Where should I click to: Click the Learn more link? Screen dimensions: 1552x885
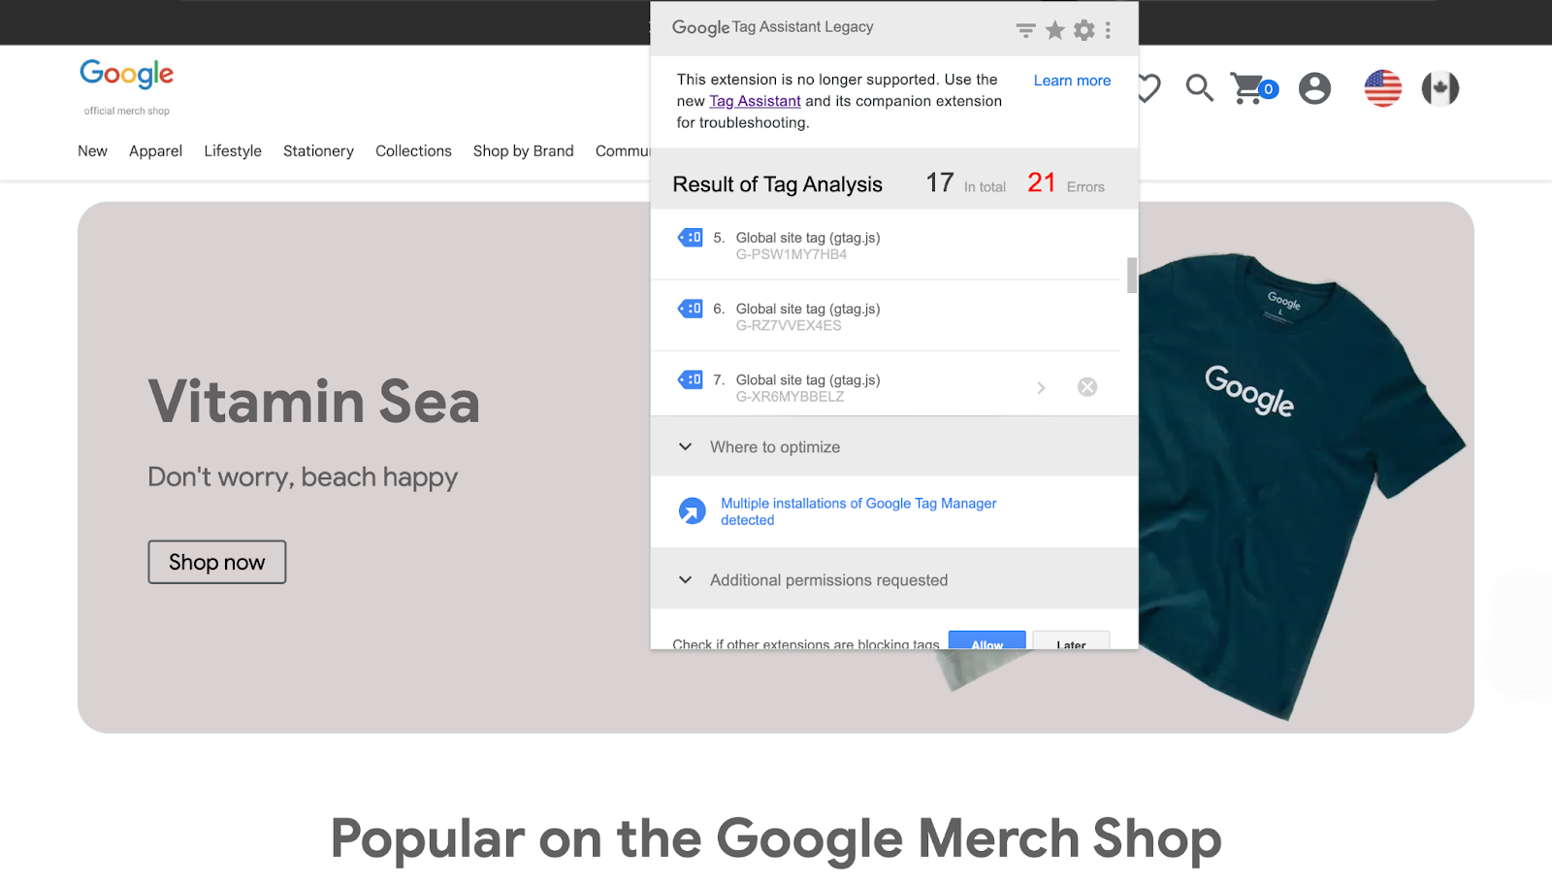coord(1072,81)
